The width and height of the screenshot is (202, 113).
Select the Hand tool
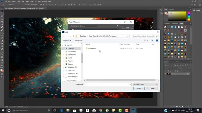point(2,60)
